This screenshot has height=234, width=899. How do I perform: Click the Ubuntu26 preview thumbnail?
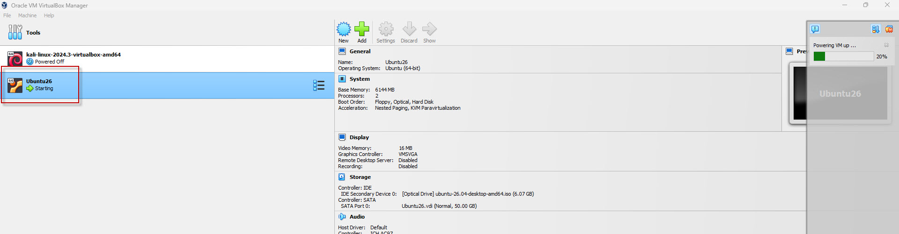tap(840, 93)
